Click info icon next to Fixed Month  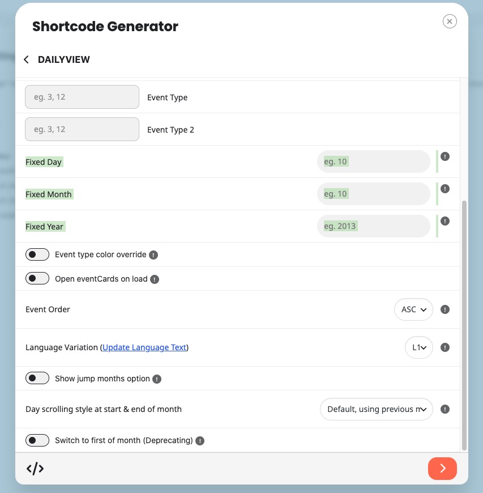click(444, 189)
